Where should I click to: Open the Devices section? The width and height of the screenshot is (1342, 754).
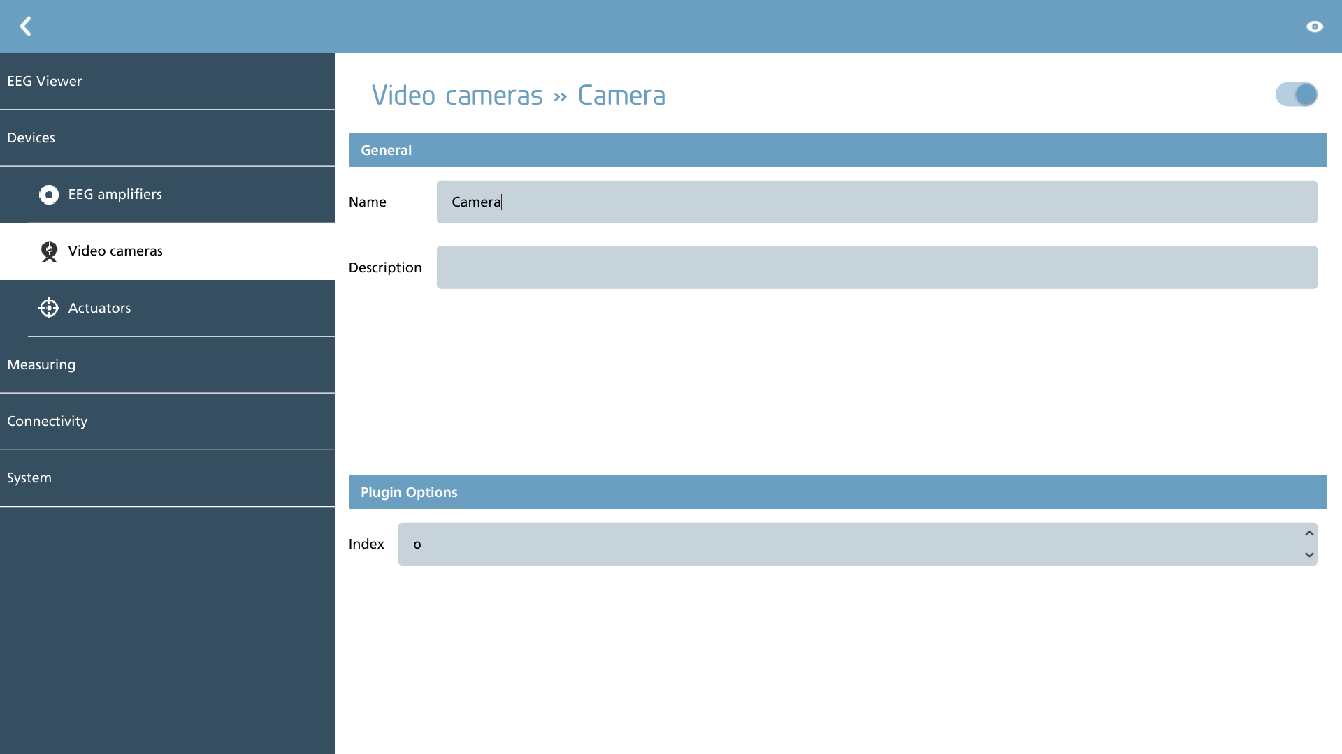168,138
